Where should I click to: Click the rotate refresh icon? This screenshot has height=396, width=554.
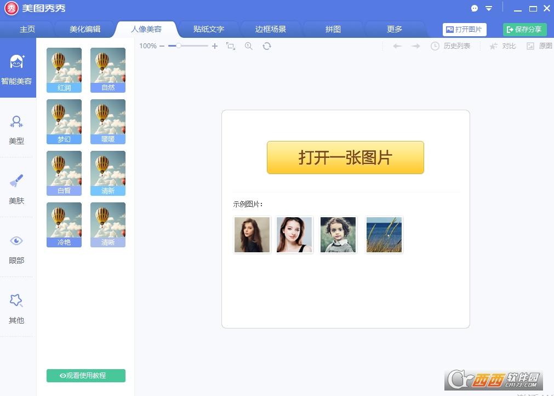click(x=267, y=46)
